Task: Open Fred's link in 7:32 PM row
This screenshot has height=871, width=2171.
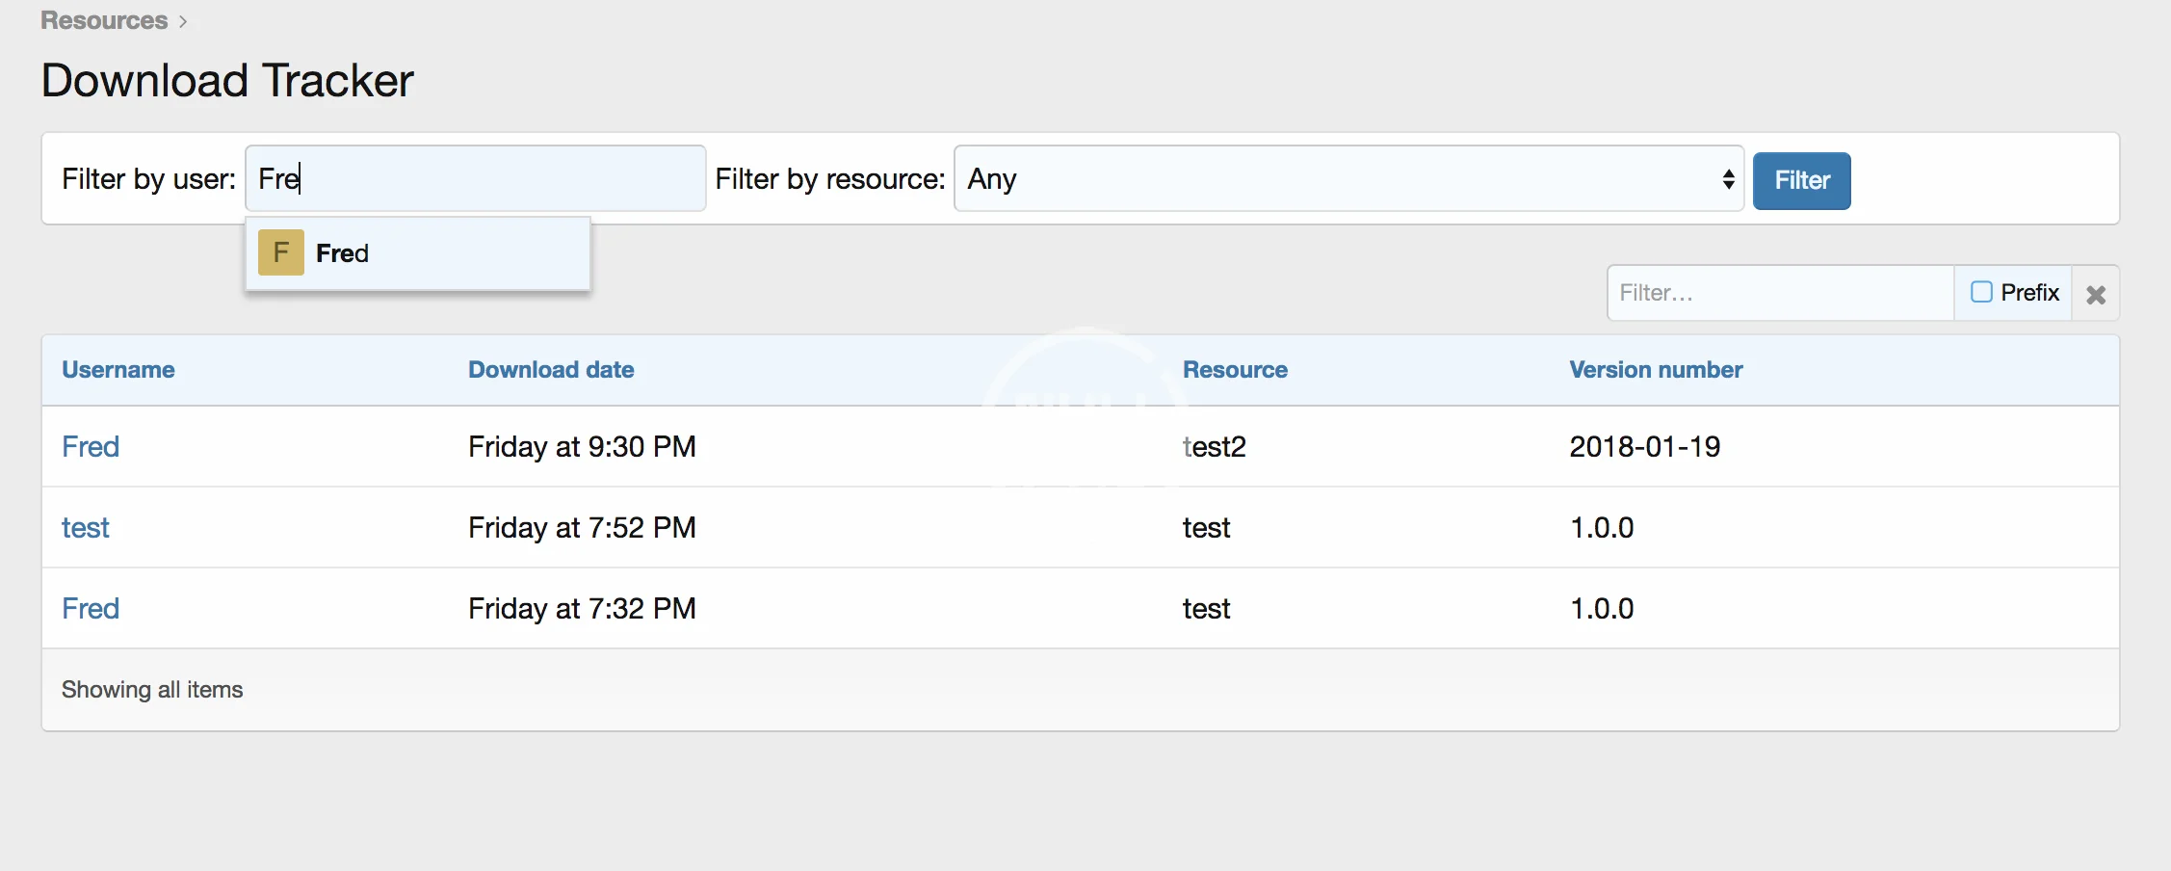Action: pyautogui.click(x=91, y=609)
